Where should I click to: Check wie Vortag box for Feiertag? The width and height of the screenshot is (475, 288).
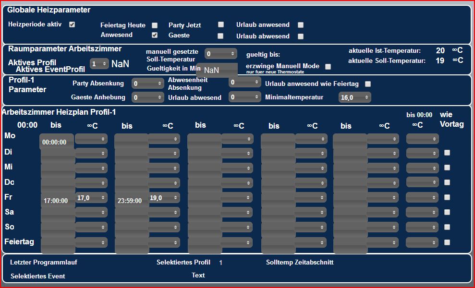click(x=447, y=242)
